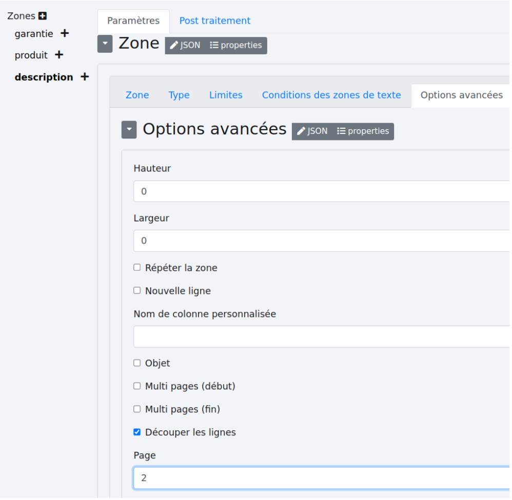Uncheck Découper les lignes
This screenshot has width=512, height=500.
137,432
